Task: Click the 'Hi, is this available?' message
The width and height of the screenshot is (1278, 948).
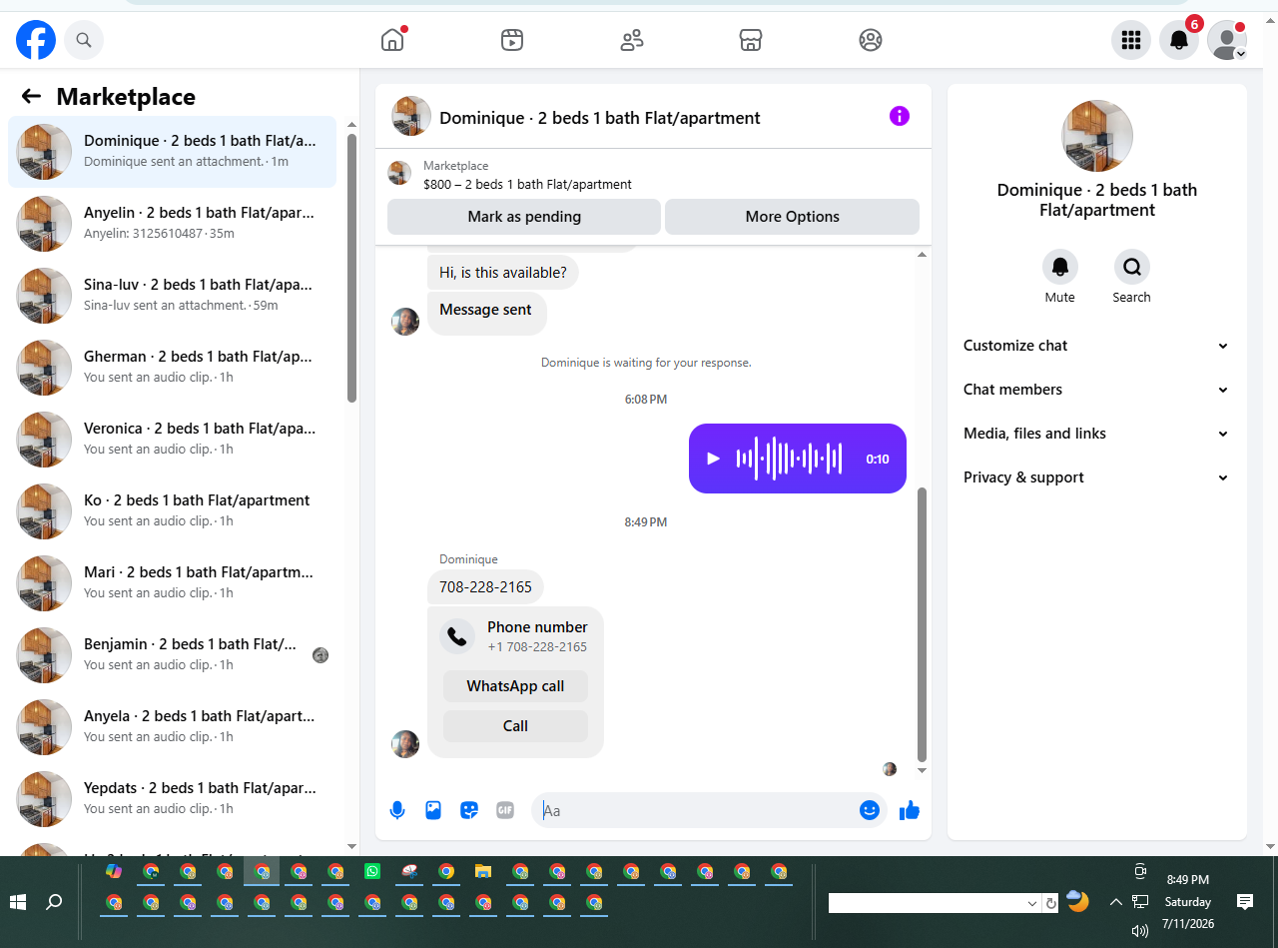Action: pos(503,271)
